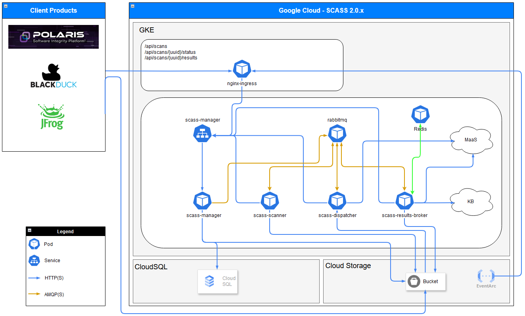Collapse the Legend panel
The height and width of the screenshot is (316, 525).
coord(29,231)
